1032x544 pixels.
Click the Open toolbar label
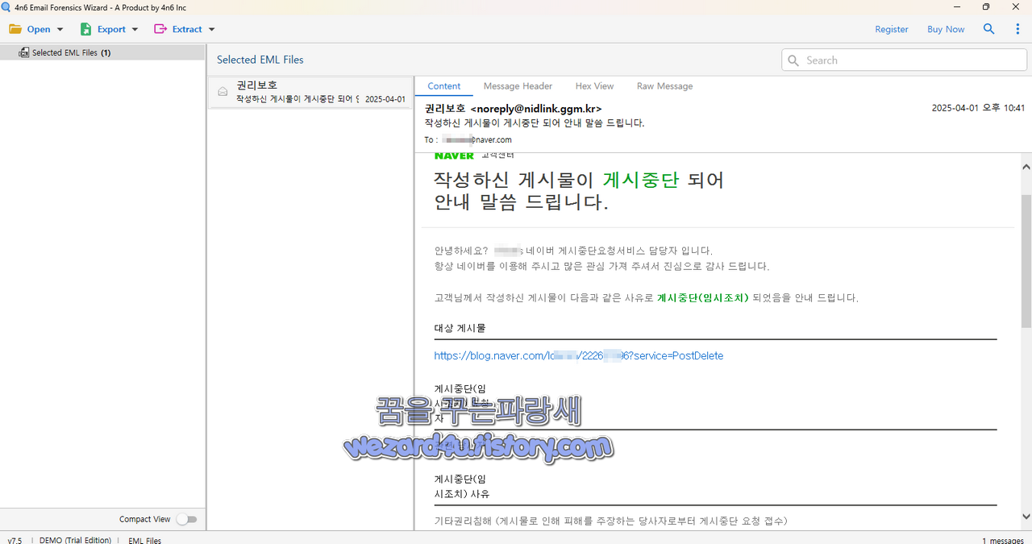(39, 29)
